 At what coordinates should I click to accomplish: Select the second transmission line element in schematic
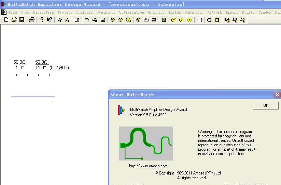[x=44, y=75]
